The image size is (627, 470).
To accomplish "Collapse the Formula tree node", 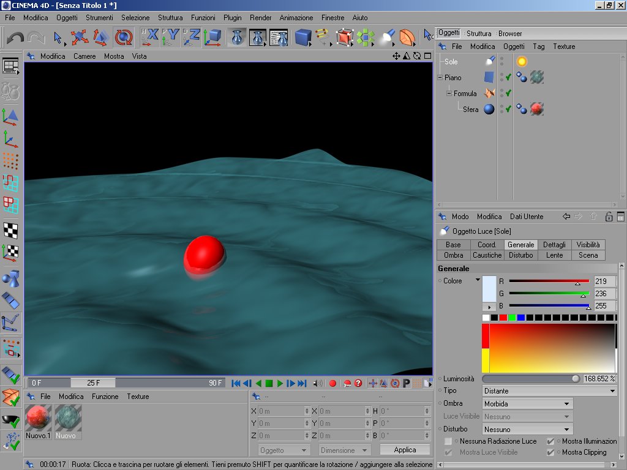I will (x=449, y=93).
